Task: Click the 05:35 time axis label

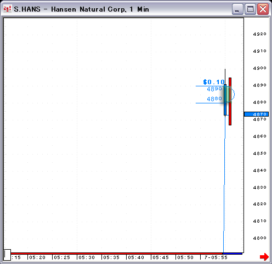Action: pos(111,257)
